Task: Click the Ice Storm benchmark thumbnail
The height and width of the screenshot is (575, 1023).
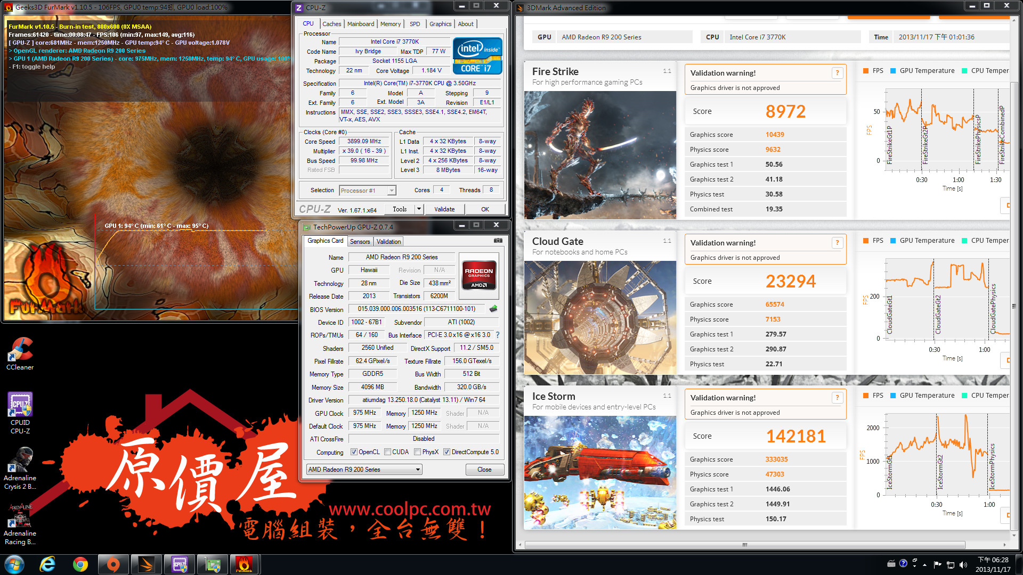Action: click(600, 473)
